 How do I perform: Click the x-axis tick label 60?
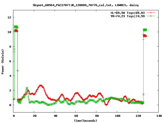coord(76,116)
